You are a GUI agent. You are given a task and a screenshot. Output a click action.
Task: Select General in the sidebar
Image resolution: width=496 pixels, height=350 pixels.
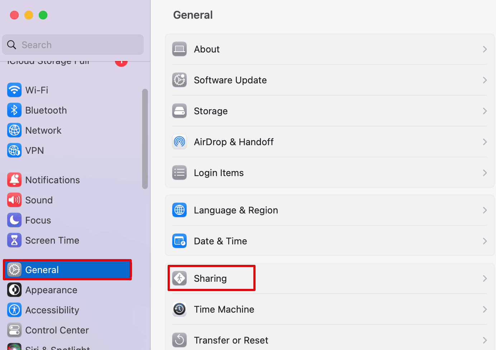pyautogui.click(x=42, y=270)
